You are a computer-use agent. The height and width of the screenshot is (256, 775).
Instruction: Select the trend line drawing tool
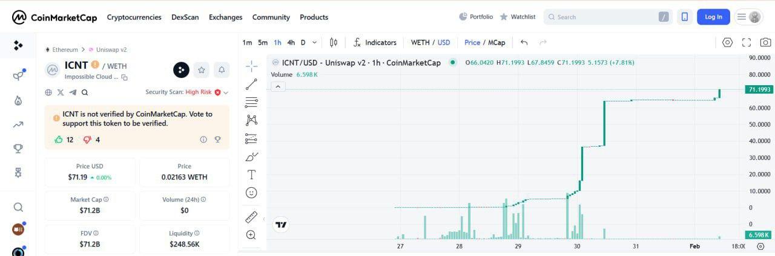point(251,84)
